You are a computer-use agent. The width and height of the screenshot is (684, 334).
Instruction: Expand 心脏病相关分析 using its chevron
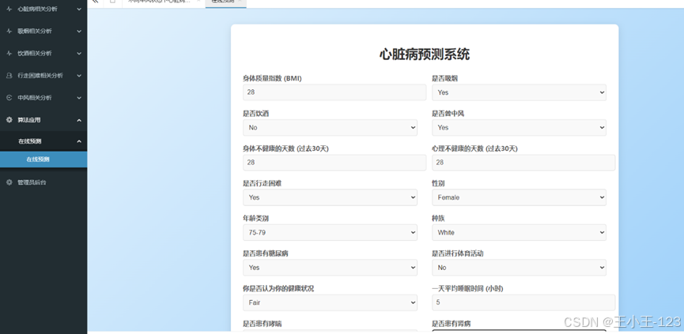[79, 9]
